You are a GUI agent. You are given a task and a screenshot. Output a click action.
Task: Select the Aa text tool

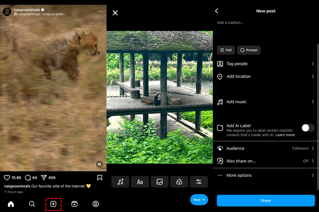coord(140,182)
